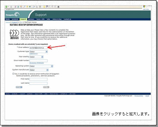
Task: Expand the System manufacturer dropdown
Action: pos(39,70)
